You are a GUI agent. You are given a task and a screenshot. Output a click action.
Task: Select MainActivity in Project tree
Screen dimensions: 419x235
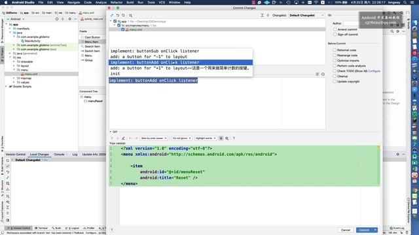[x=32, y=41]
